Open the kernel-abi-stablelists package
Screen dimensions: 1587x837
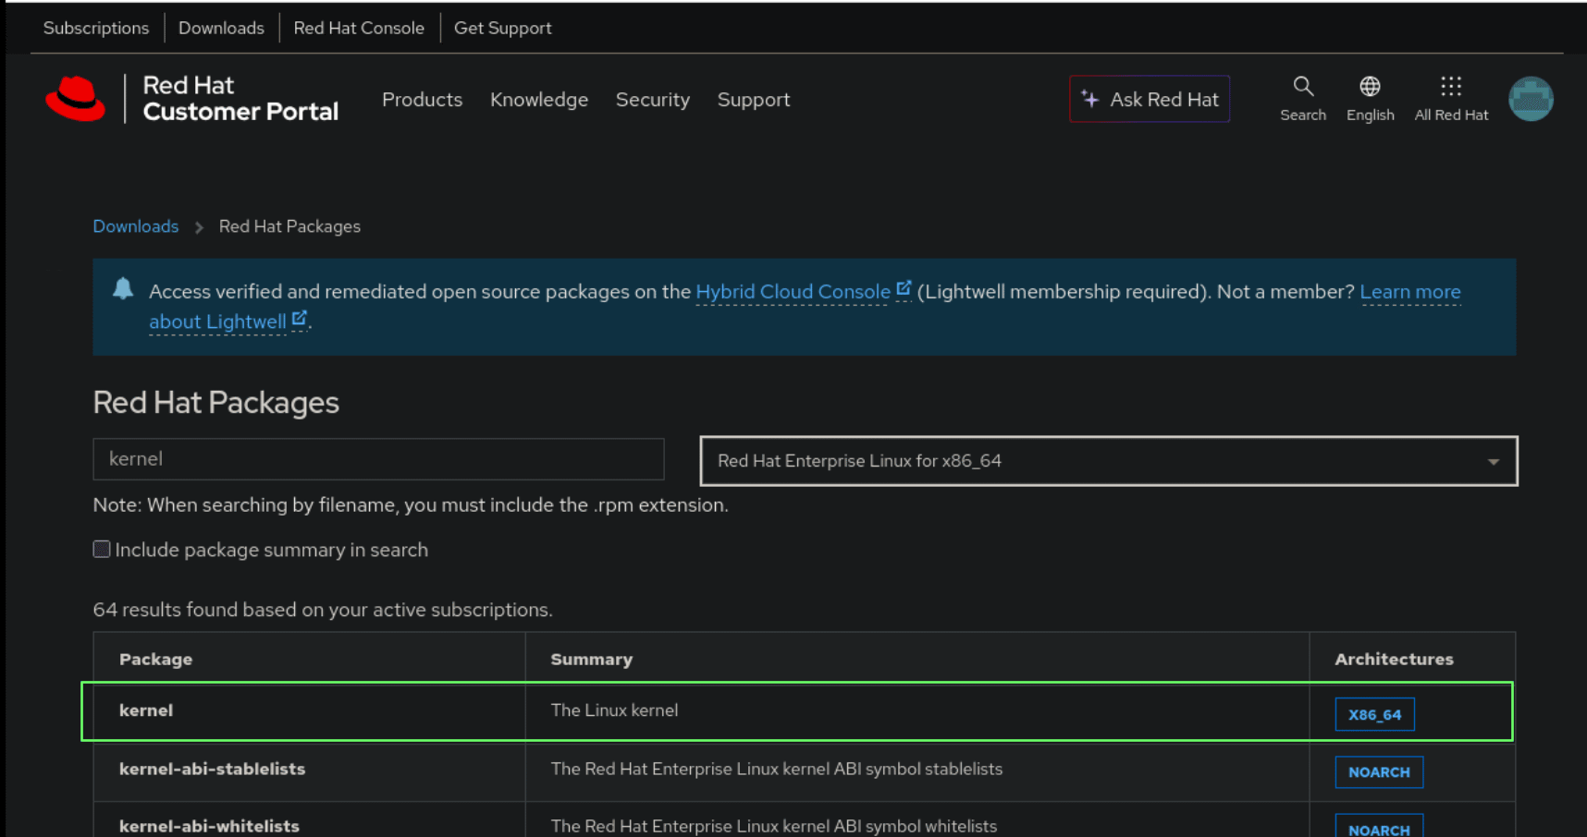coord(212,769)
